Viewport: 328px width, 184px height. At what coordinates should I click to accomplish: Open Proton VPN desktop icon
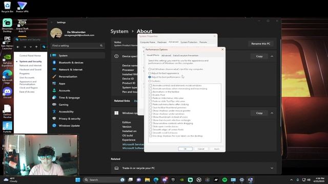tap(22, 7)
